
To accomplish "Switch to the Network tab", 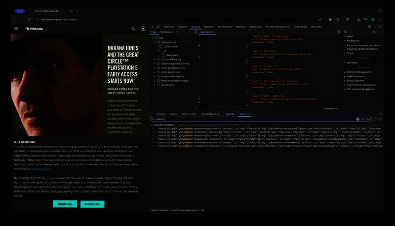I will point(209,27).
